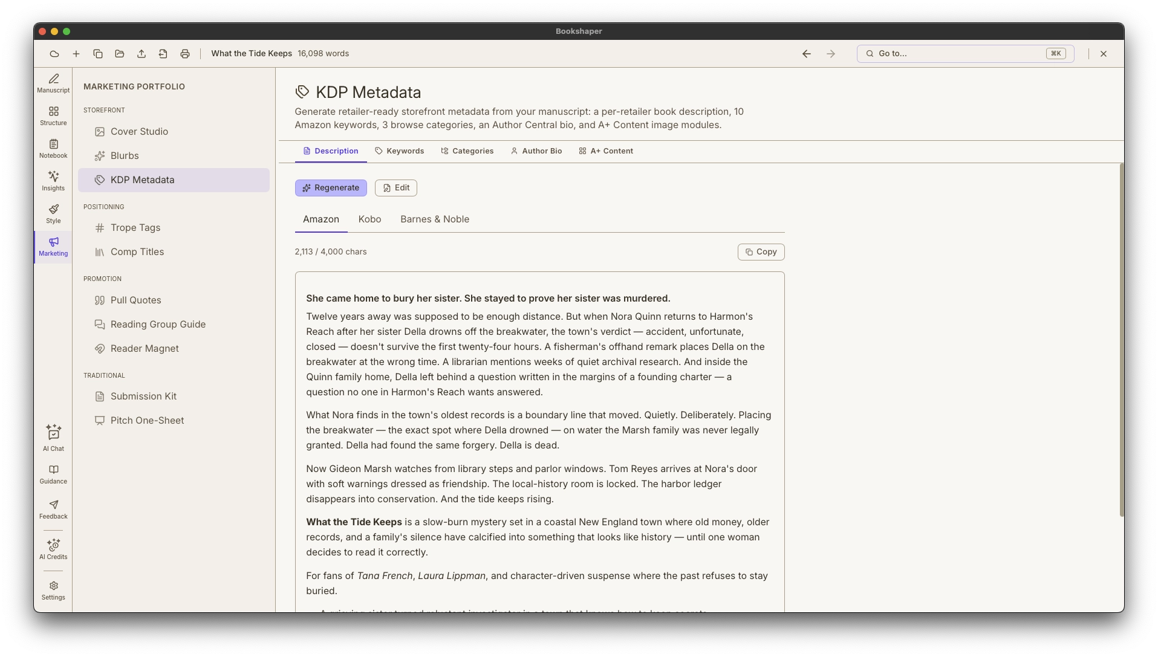Select the Barnes & Noble retailer tab

[x=435, y=219]
